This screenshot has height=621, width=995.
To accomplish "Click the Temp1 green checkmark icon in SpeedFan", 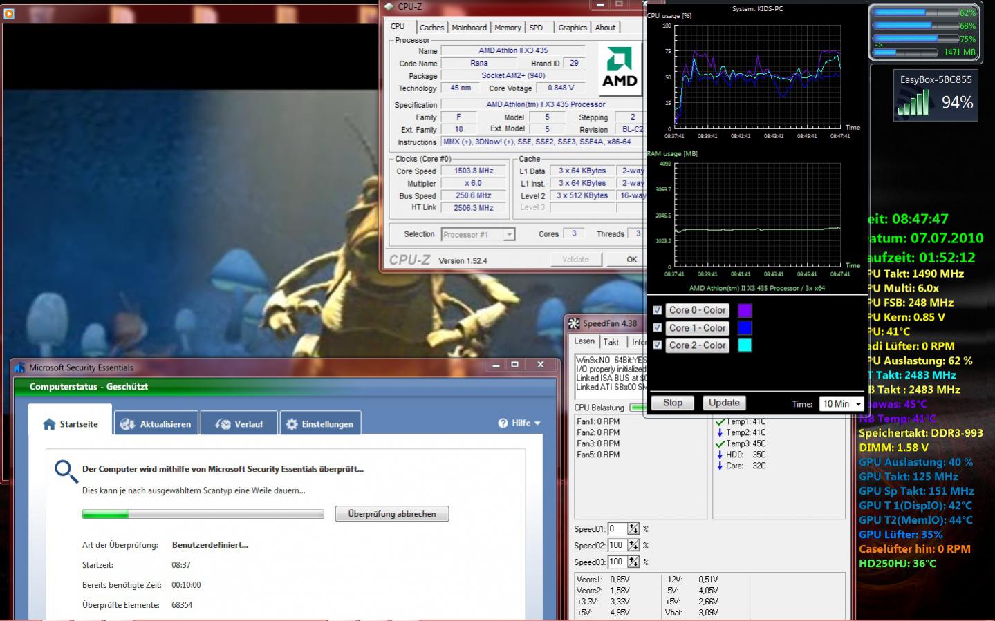I will point(720,421).
